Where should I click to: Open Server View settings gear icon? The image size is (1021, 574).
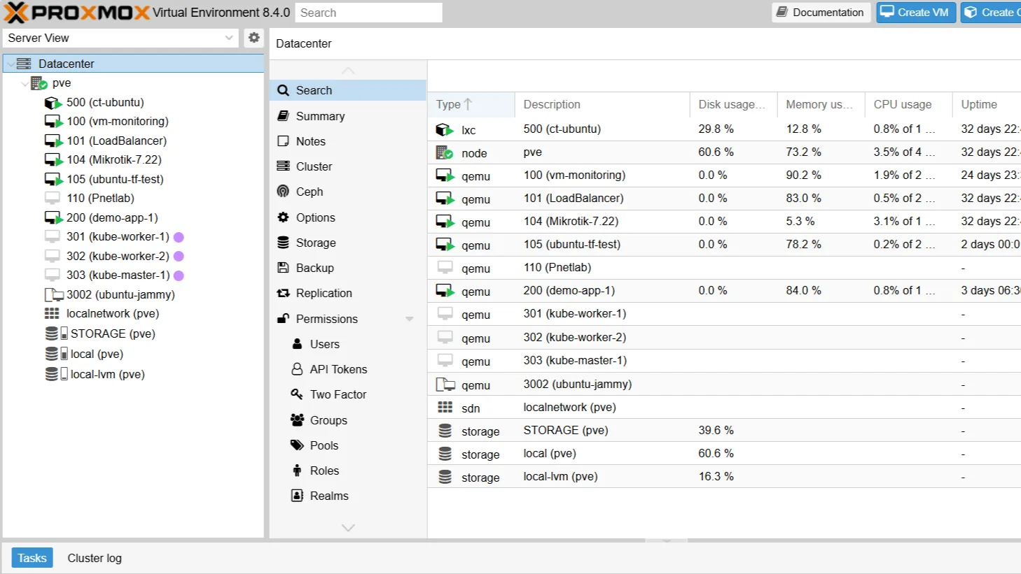(x=253, y=38)
